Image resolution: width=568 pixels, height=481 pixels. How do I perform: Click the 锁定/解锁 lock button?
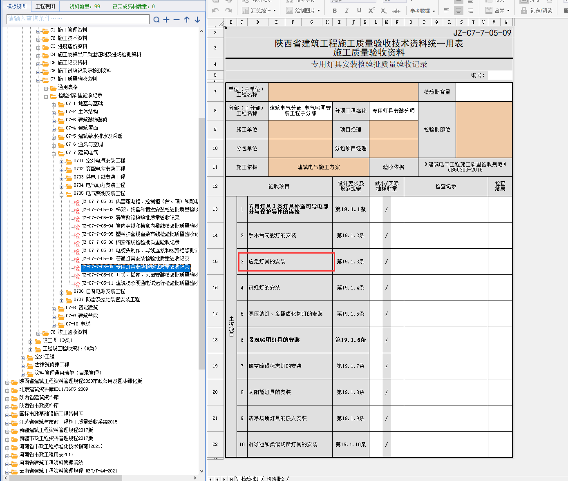537,11
